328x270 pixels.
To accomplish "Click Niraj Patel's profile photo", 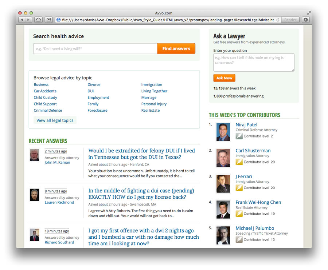I will pyautogui.click(x=223, y=132).
